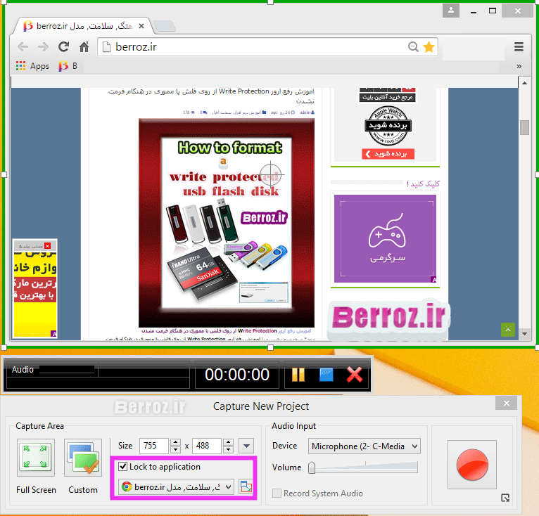
Task: Click the browser forward arrow
Action: coord(44,46)
